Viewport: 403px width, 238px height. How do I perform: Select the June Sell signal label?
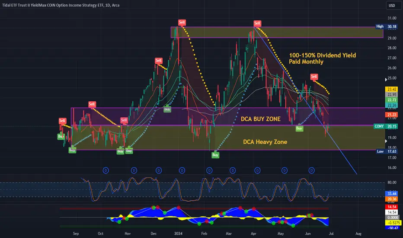[x=314, y=77]
